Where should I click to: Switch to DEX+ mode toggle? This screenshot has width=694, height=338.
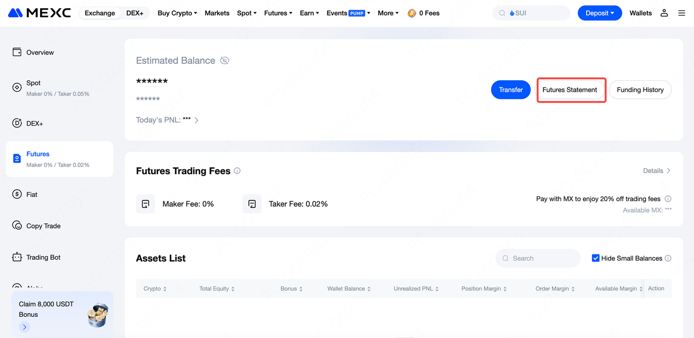(134, 13)
